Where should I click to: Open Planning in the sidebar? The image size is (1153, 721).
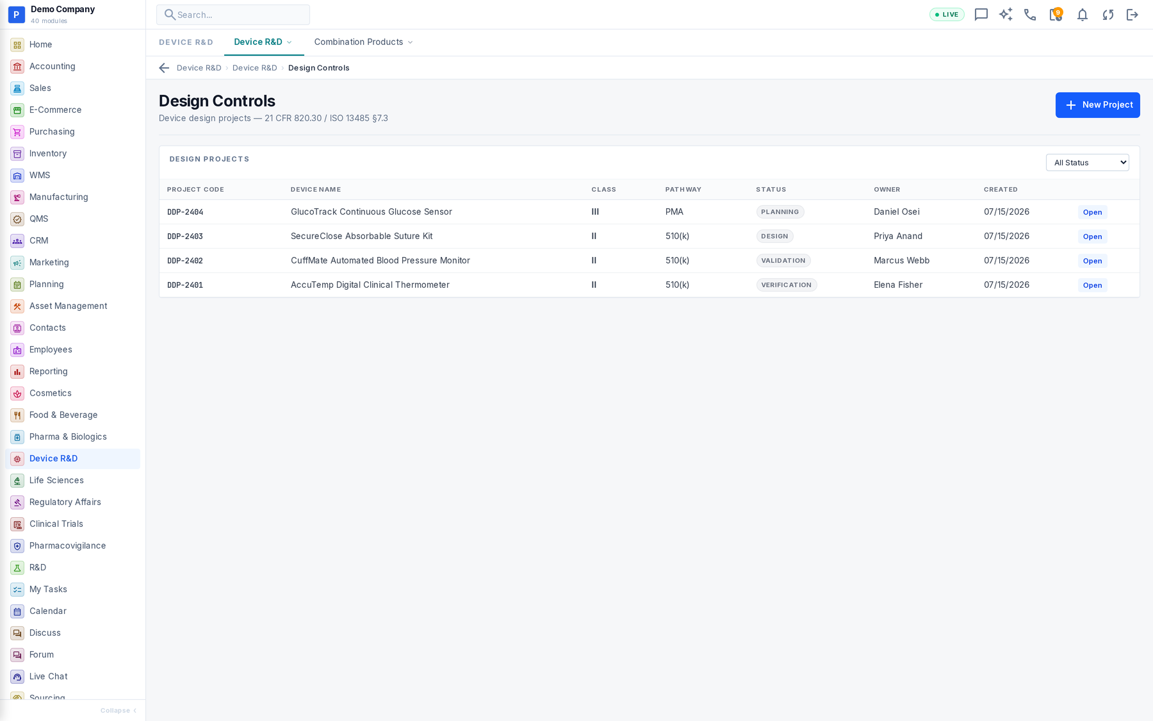tap(72, 285)
